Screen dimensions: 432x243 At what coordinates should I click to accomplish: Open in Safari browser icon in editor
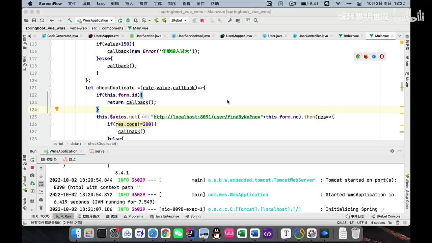[x=374, y=57]
